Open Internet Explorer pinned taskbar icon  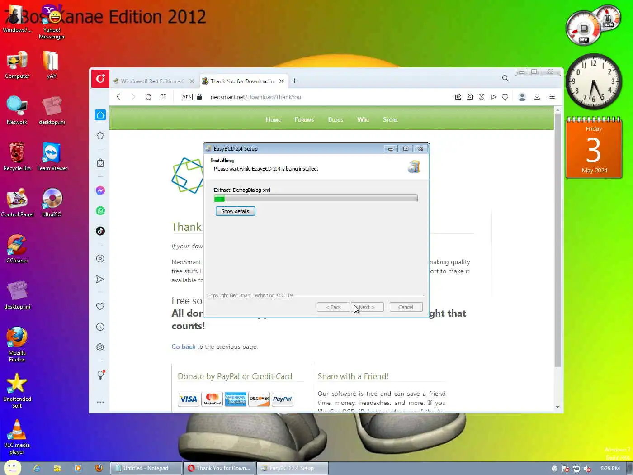pyautogui.click(x=37, y=468)
